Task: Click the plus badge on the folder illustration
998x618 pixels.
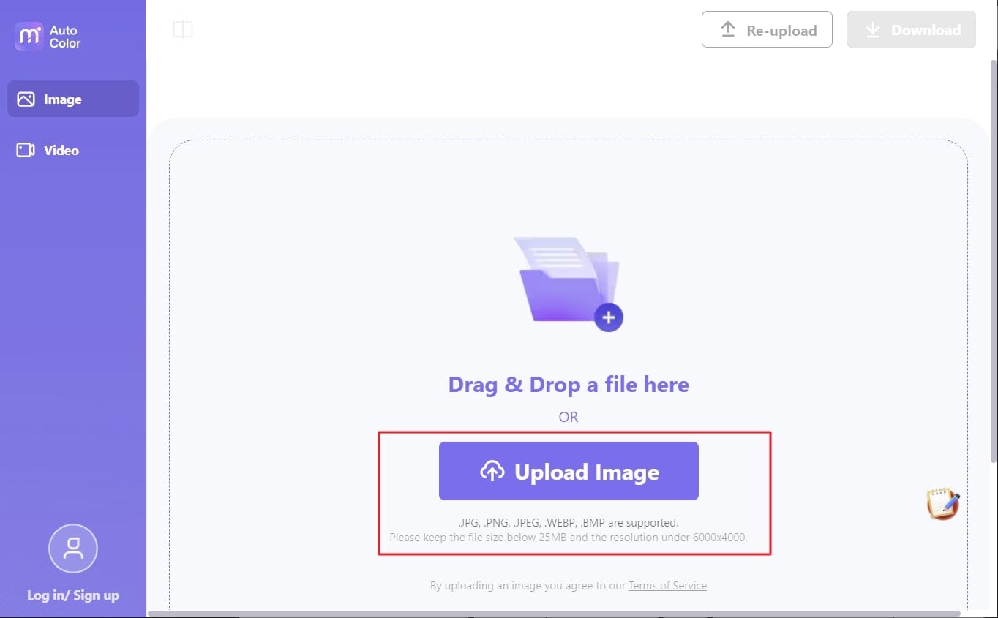Action: click(x=609, y=317)
